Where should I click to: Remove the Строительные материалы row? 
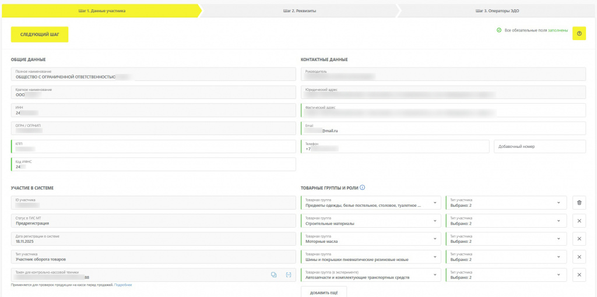click(579, 221)
